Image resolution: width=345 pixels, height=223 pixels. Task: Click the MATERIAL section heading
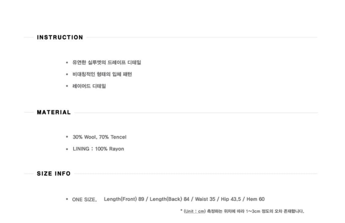tap(54, 112)
